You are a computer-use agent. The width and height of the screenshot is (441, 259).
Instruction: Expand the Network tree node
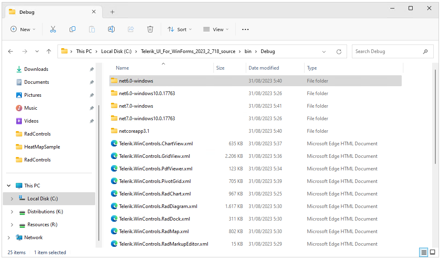point(9,238)
